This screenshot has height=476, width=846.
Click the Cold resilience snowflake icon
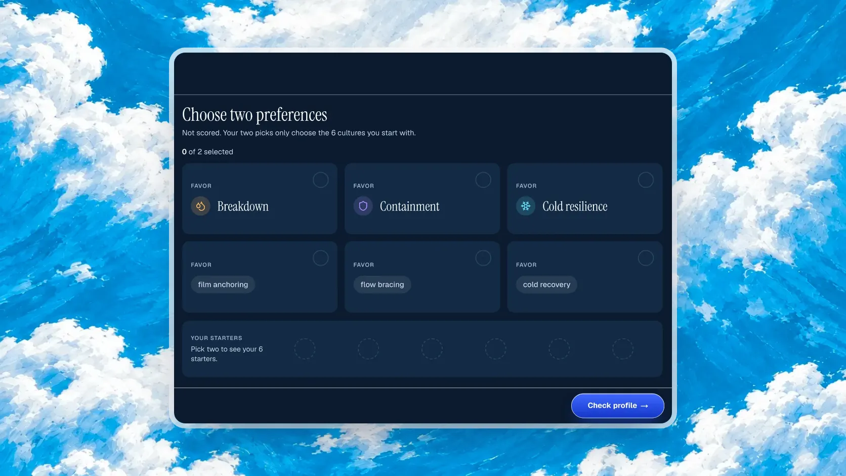(526, 206)
